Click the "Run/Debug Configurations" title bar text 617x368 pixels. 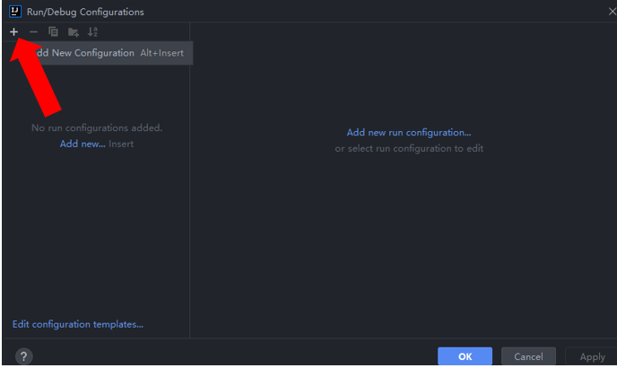click(85, 12)
